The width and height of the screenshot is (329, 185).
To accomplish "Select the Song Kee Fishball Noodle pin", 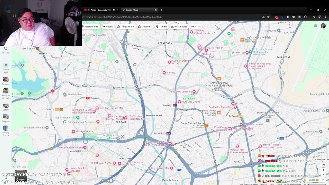I will coord(191,32).
